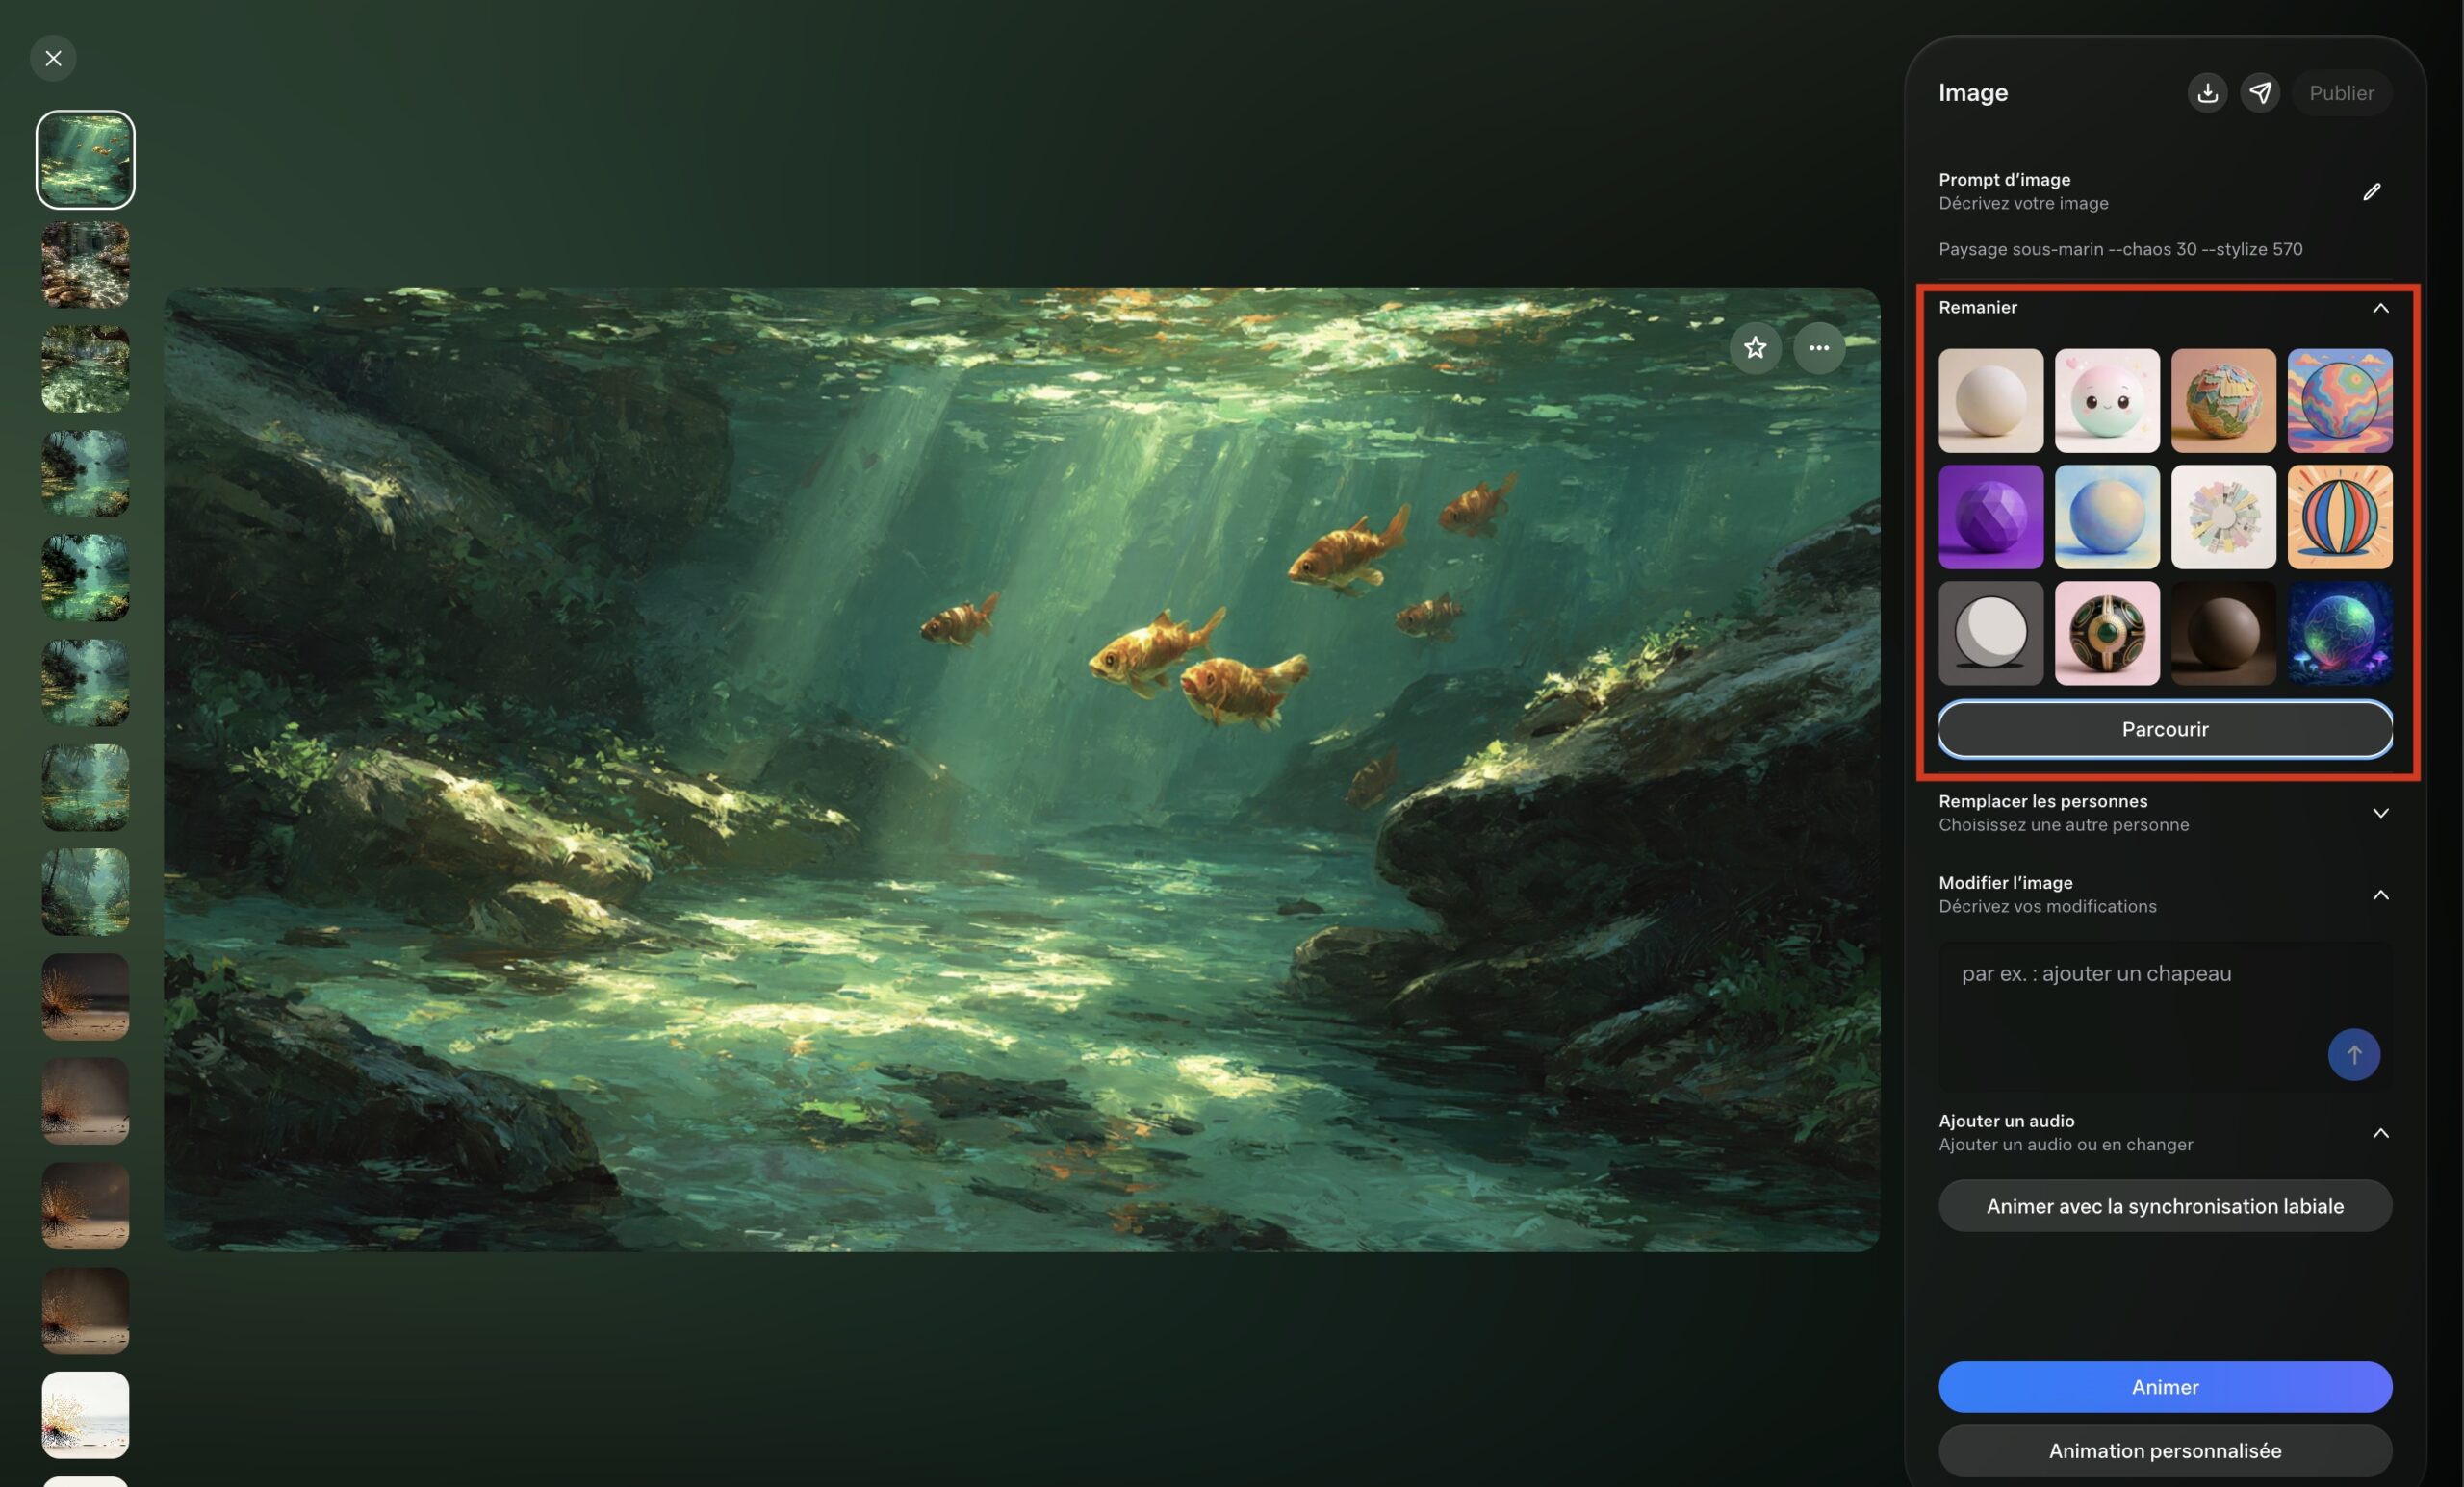Open Animation personnalisée
2464x1487 pixels.
point(2165,1451)
